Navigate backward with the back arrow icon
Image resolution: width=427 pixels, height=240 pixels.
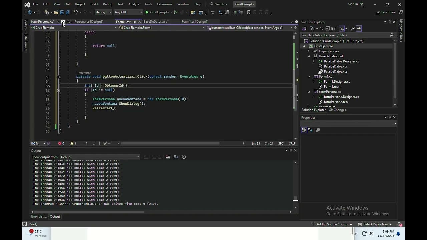(x=30, y=12)
